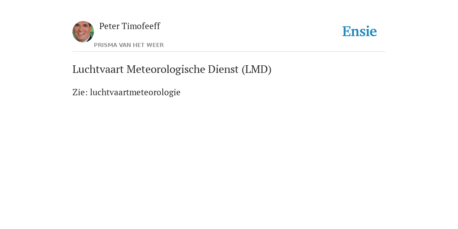Click the Luchtvaart Meteorologische Dienst heading

pos(172,69)
